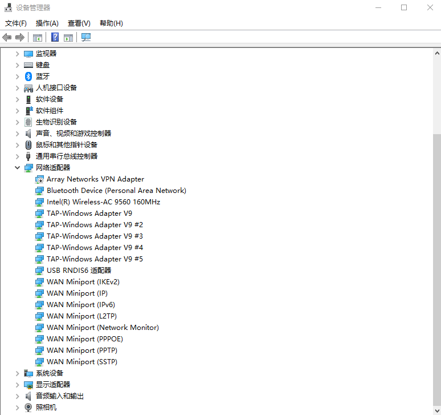Click the 鼠标和其他指针设备 mouse icon
The width and height of the screenshot is (441, 415).
point(28,145)
